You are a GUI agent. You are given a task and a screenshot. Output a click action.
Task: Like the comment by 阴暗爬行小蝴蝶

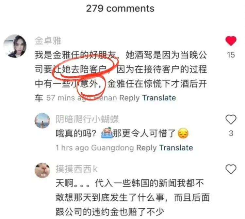pyautogui.click(x=231, y=119)
